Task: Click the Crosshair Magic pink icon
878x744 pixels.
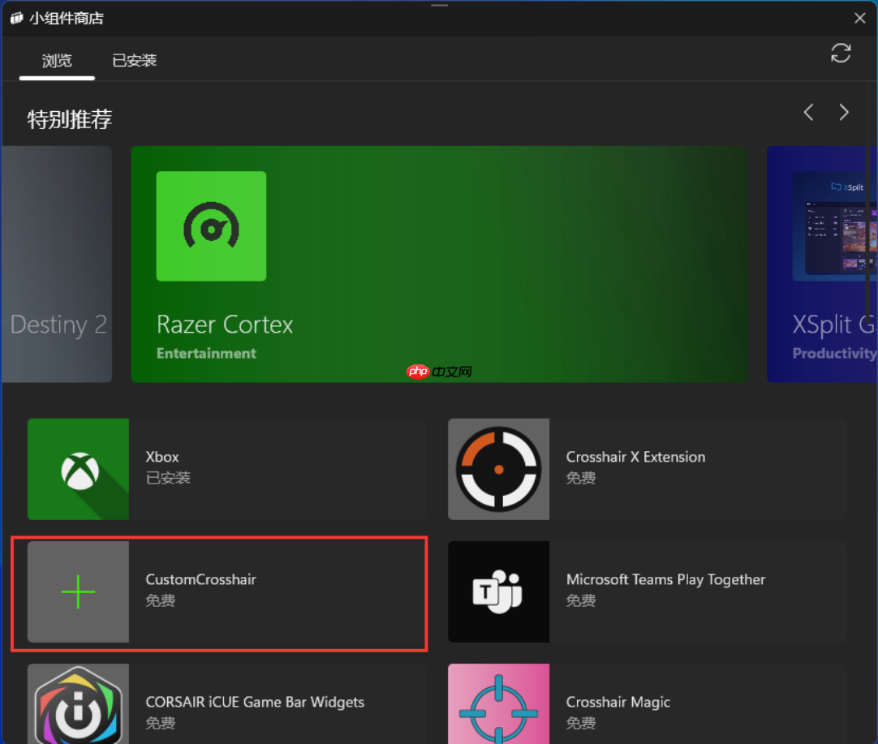Action: [498, 704]
